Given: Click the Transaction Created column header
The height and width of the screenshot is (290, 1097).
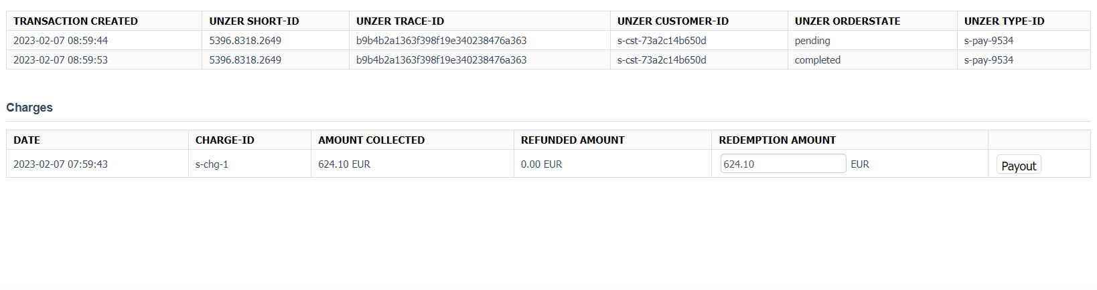Looking at the screenshot, I should 76,21.
